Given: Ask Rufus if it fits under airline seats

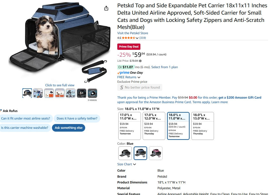Looking at the screenshot, I should tap(26, 118).
